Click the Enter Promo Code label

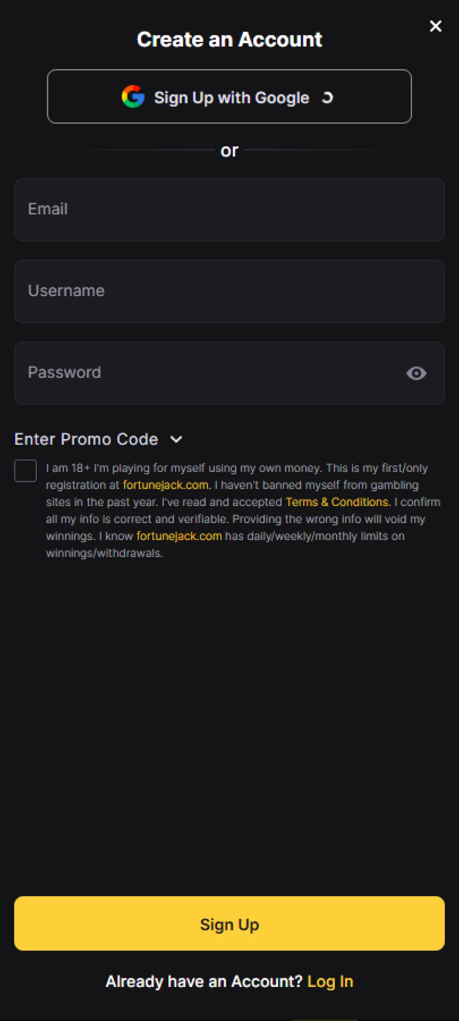(x=86, y=439)
